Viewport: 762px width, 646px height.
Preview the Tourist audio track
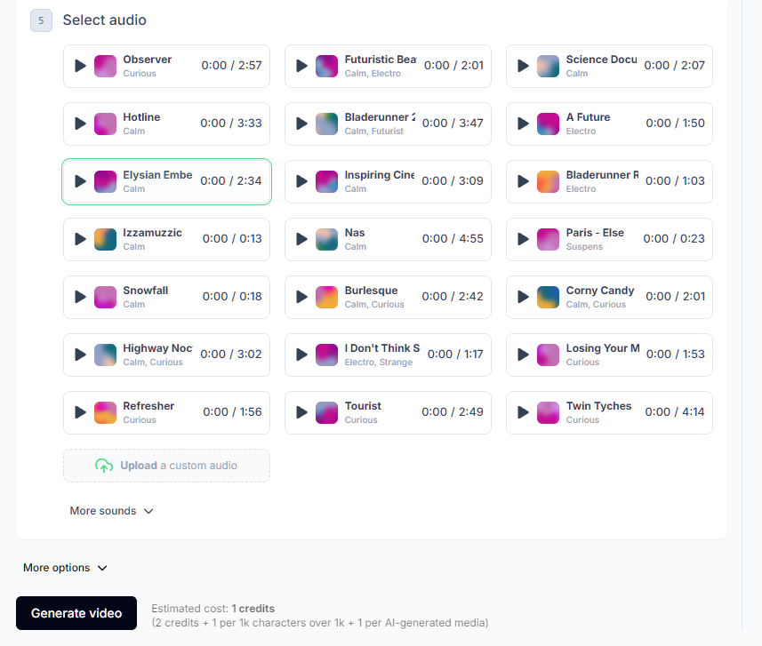(301, 412)
